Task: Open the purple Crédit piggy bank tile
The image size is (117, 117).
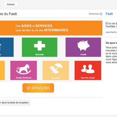Action: pos(83,47)
